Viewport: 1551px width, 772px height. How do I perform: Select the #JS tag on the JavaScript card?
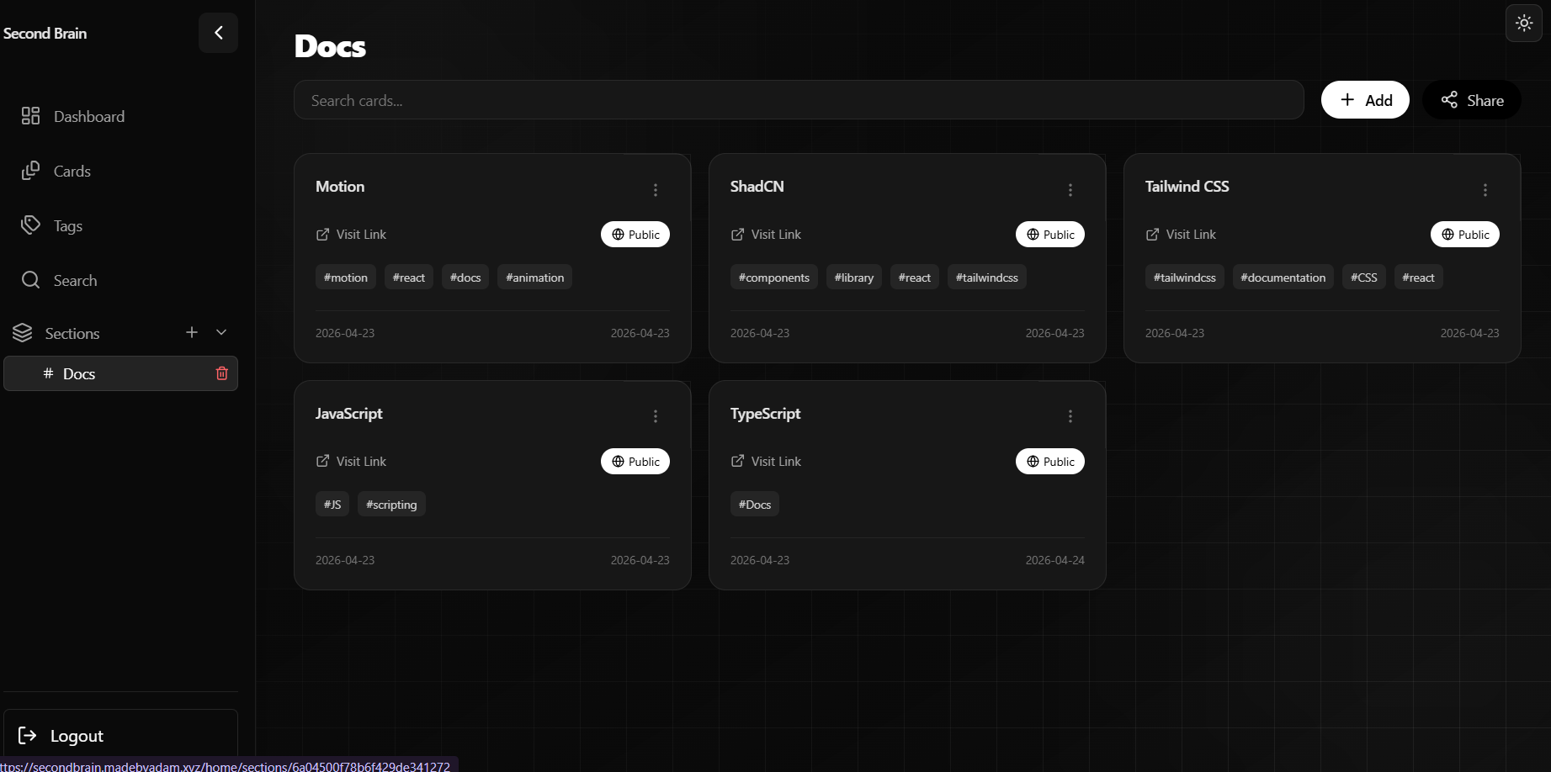point(332,505)
